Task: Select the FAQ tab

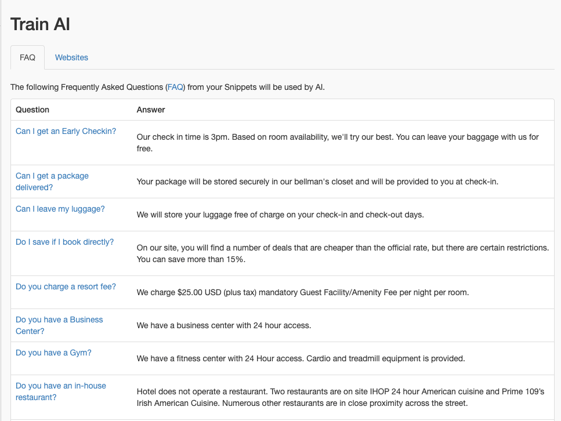Action: pos(27,57)
